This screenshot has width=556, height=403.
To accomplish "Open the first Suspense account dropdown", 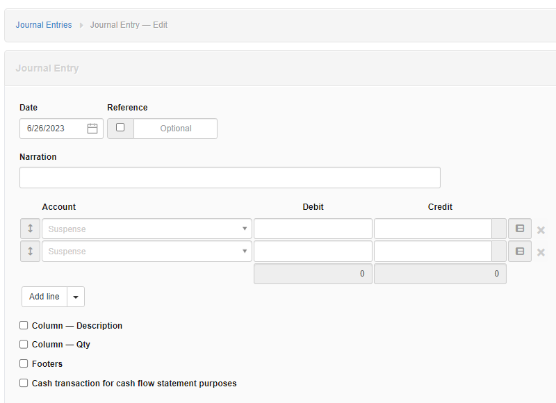I will [x=245, y=229].
